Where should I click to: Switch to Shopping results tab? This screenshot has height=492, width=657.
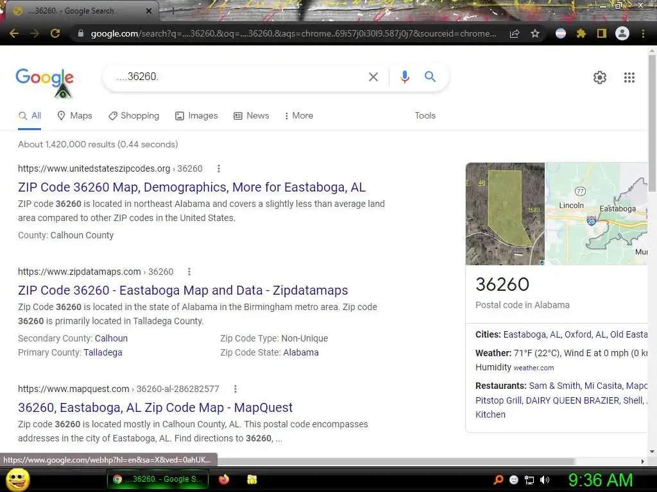point(133,116)
